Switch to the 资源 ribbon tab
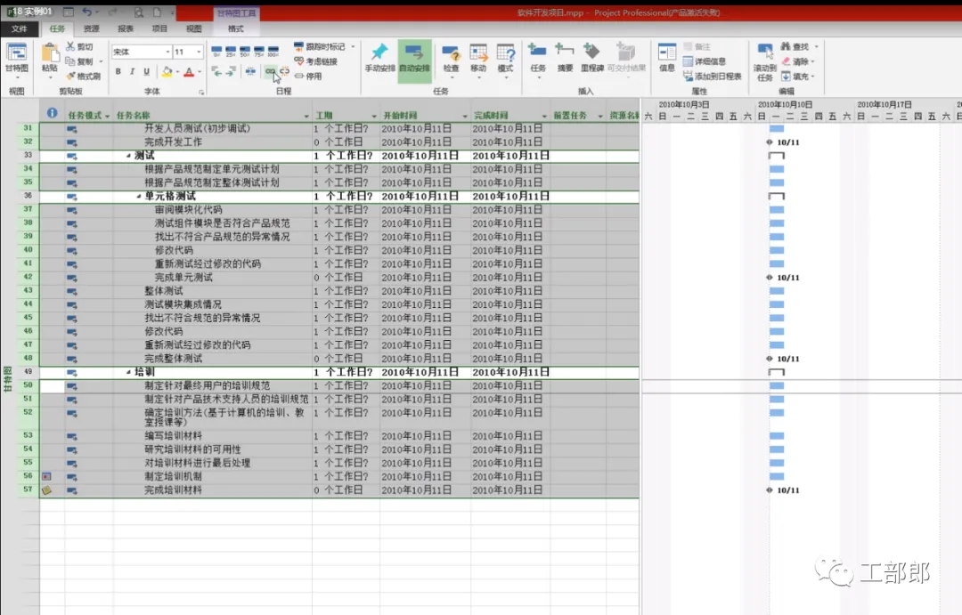Viewport: 962px width, 615px height. (92, 28)
